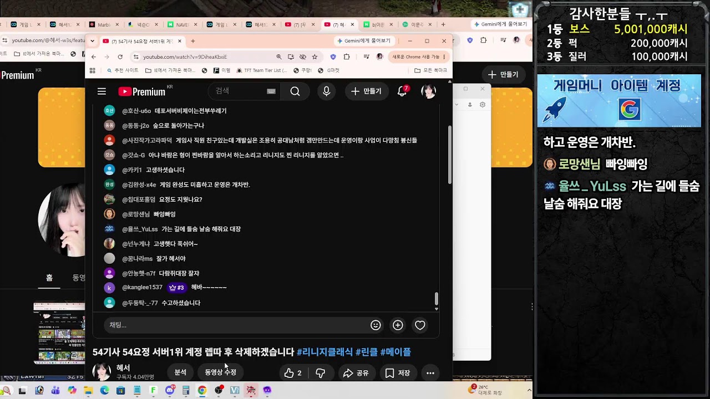Open 분석 analytics button
Image resolution: width=710 pixels, height=399 pixels.
pyautogui.click(x=180, y=372)
